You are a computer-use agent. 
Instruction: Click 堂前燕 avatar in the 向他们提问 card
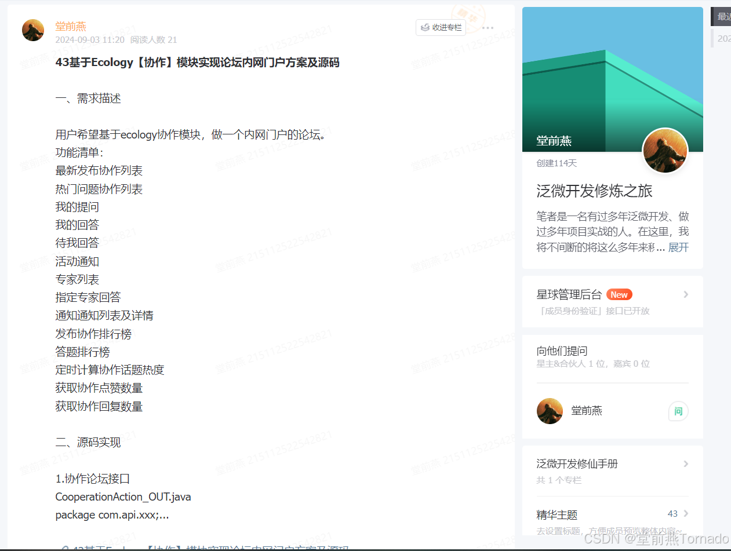[x=550, y=411]
